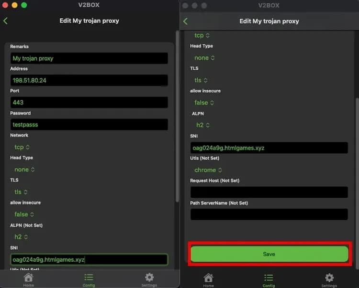Viewport: 359px width, 288px height.
Task: Open TLS tls selector in right window
Action: click(202, 80)
